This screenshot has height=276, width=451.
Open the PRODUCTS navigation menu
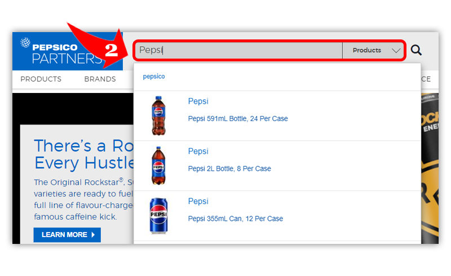(41, 79)
